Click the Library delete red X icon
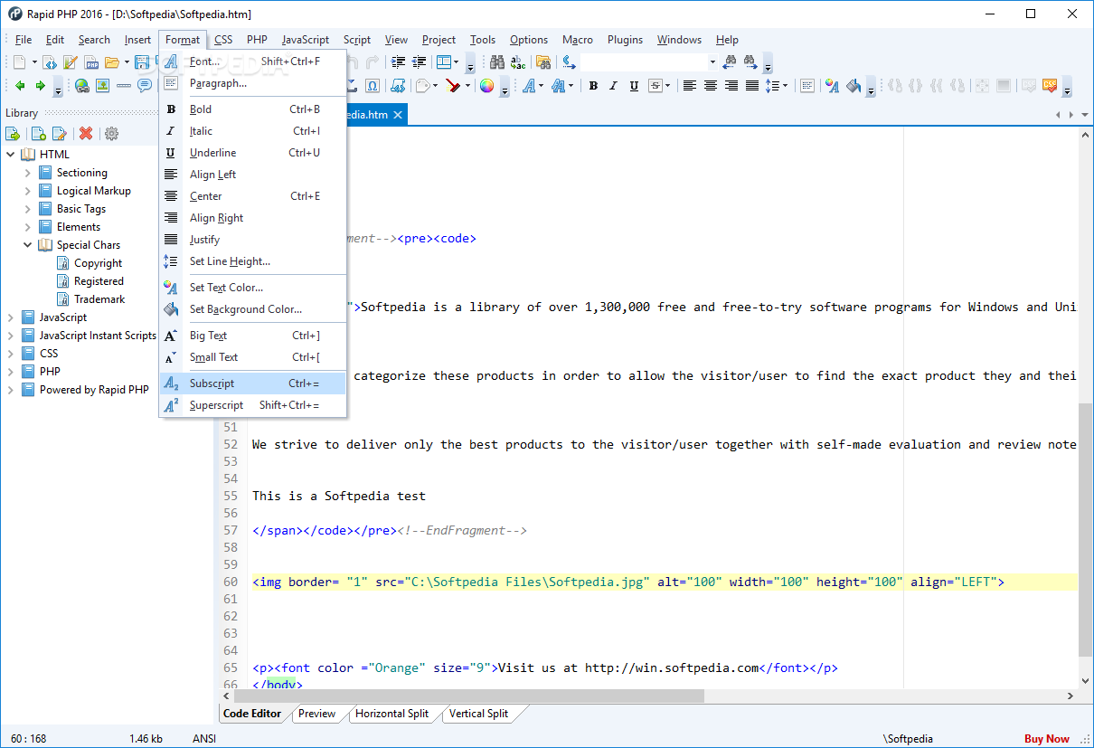The image size is (1094, 748). (x=86, y=134)
